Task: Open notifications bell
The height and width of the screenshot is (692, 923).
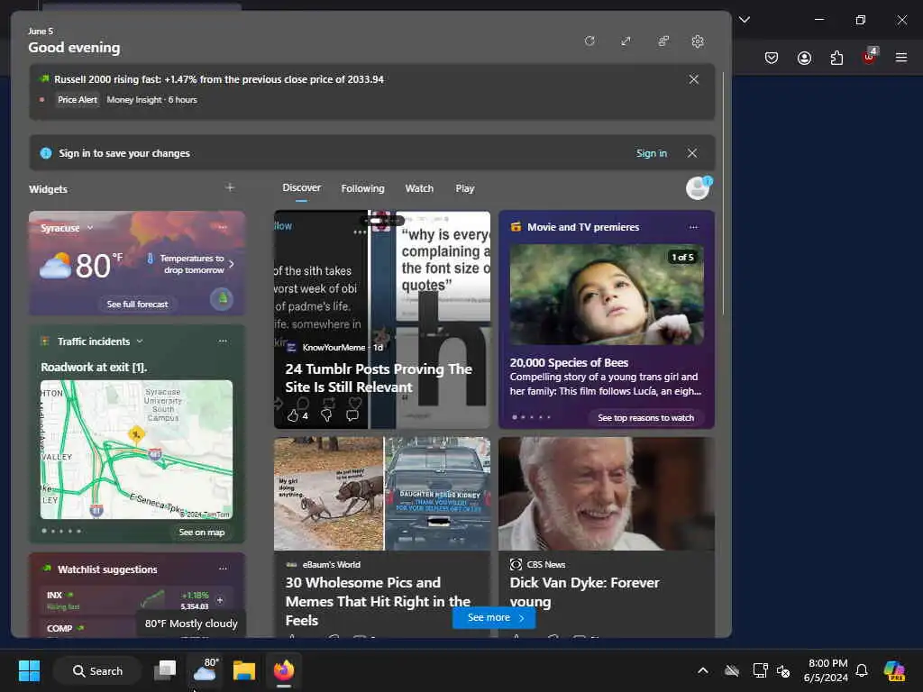Action: tap(862, 670)
